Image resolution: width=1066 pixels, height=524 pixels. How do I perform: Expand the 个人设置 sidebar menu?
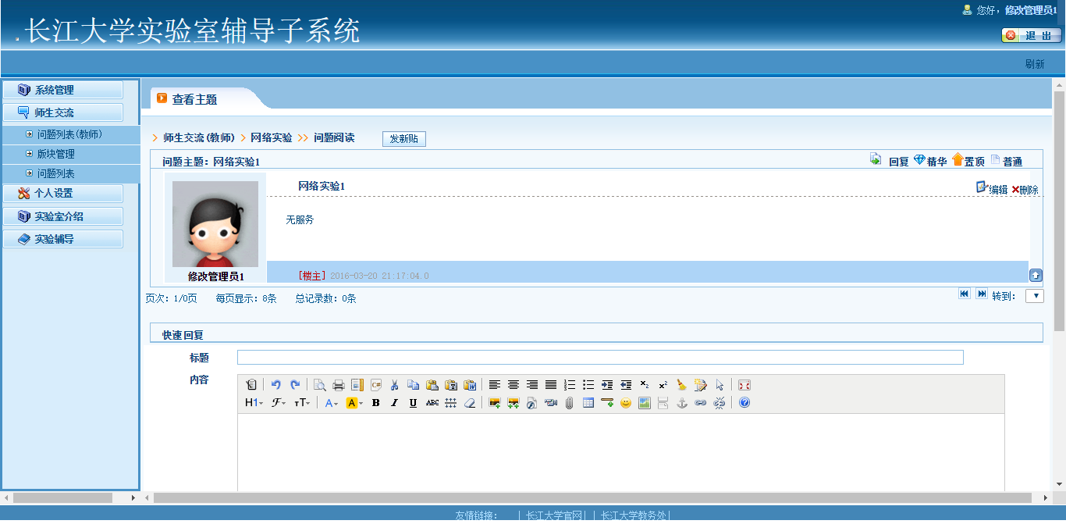[62, 193]
